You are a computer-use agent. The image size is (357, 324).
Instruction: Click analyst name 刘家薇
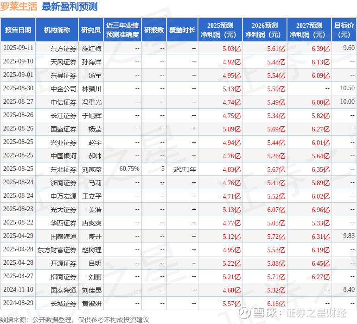[x=91, y=169]
